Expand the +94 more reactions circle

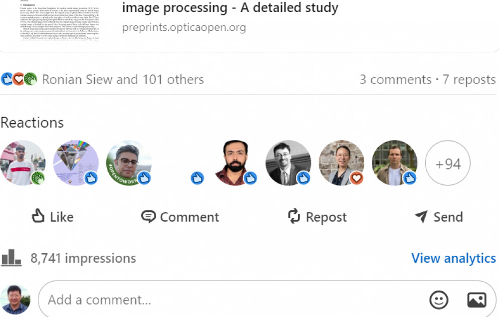[448, 163]
